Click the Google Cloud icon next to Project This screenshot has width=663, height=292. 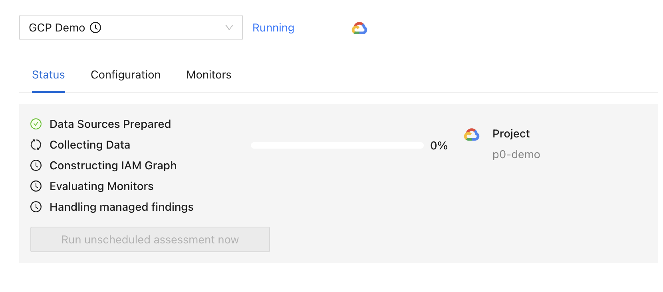(x=471, y=135)
